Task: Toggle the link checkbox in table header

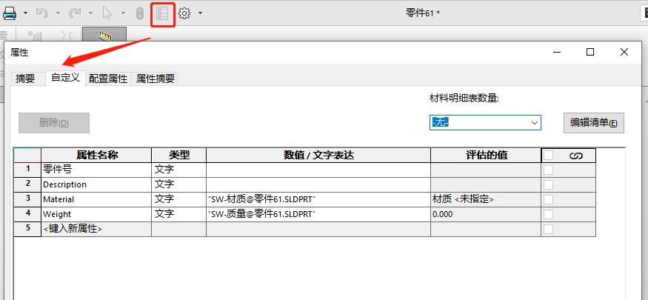Action: point(549,156)
